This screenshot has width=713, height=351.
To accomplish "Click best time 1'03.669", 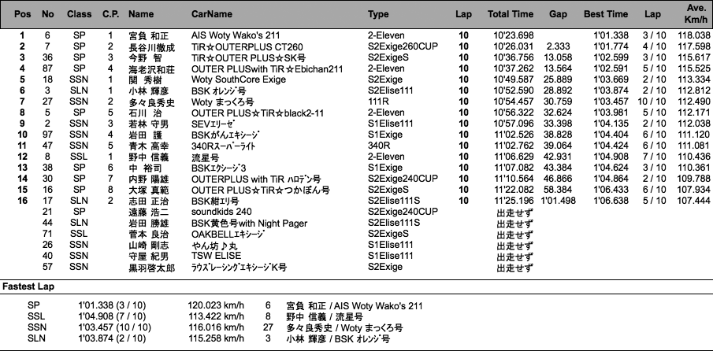I will (x=611, y=80).
